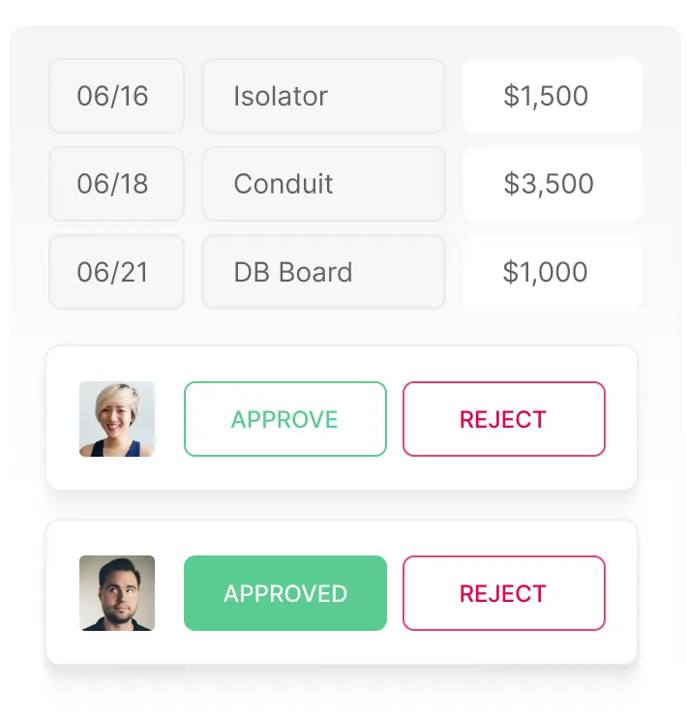Focus the DB Board item name field
The width and height of the screenshot is (687, 718).
pos(323,272)
